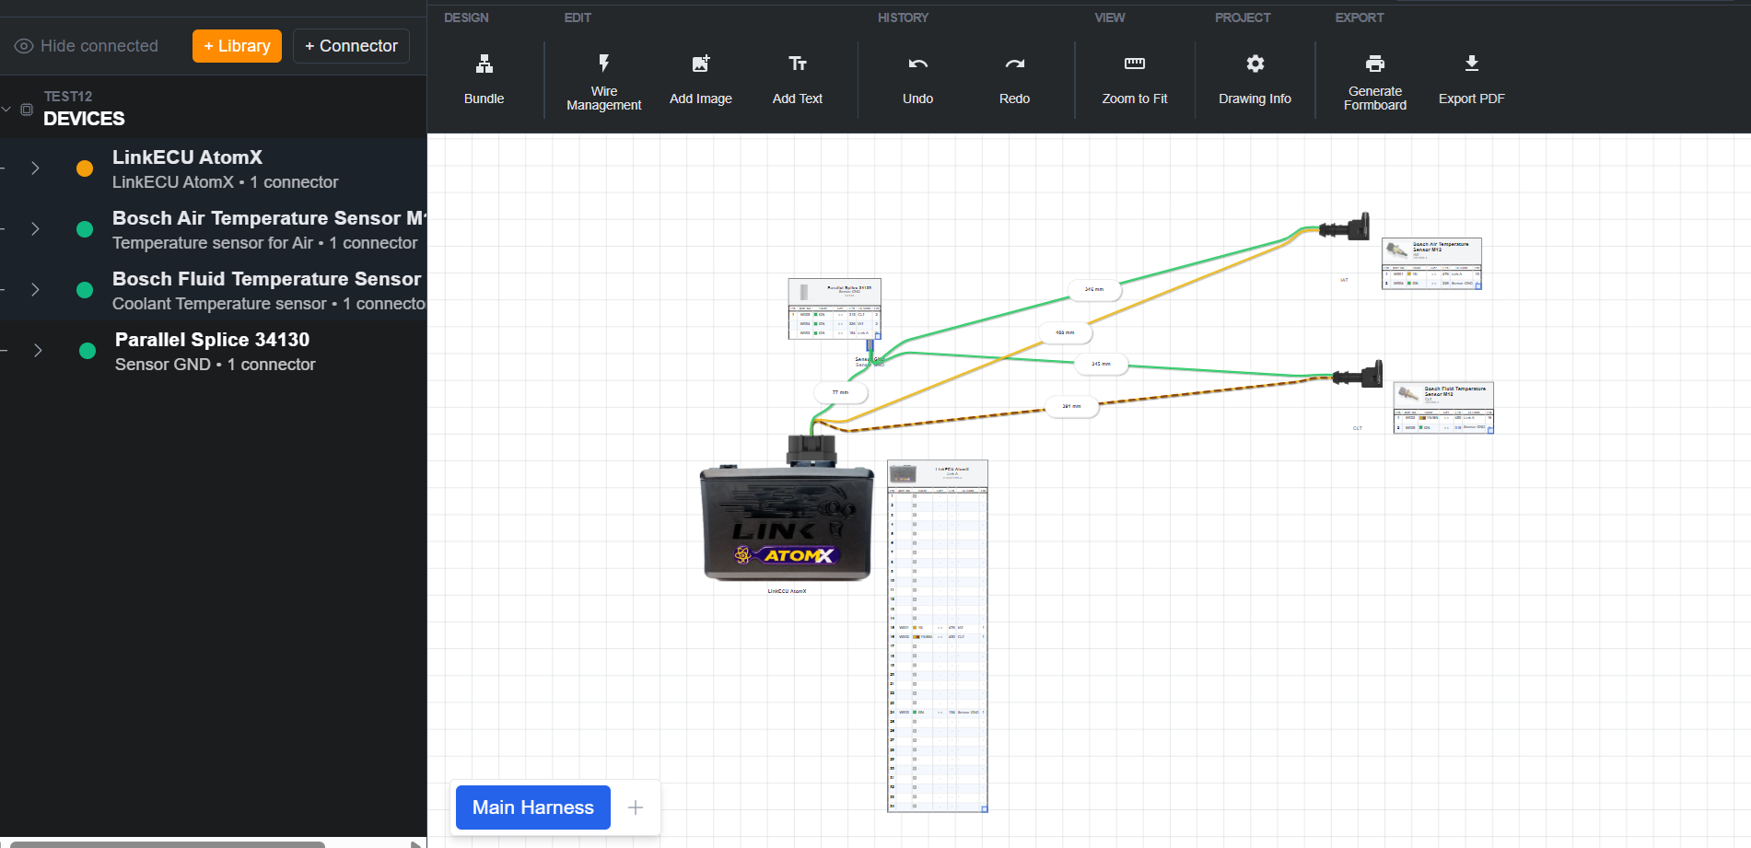Click the Export PDF download icon
Viewport: 1751px width, 848px height.
(x=1472, y=64)
